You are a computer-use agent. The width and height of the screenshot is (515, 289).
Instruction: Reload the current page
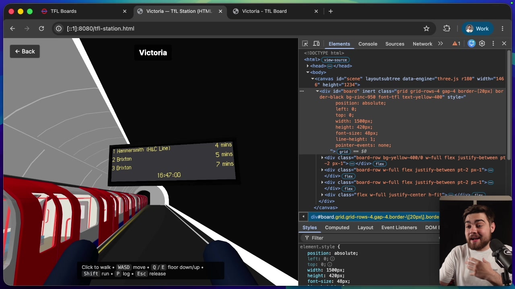coord(41,28)
